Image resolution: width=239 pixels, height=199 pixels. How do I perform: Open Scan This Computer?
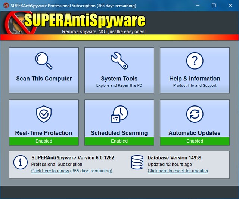point(44,79)
